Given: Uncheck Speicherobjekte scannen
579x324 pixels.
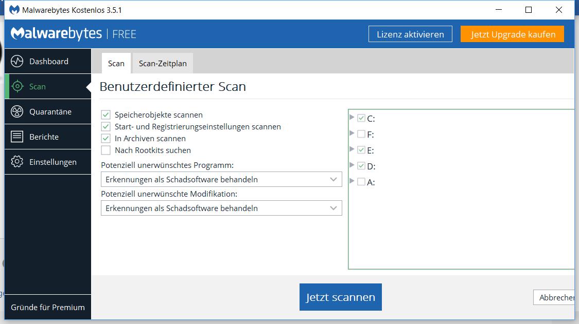Looking at the screenshot, I should [106, 115].
